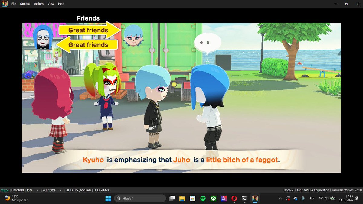Restore down the emulator window
Viewport: 363px width, 204px height.
[347, 4]
